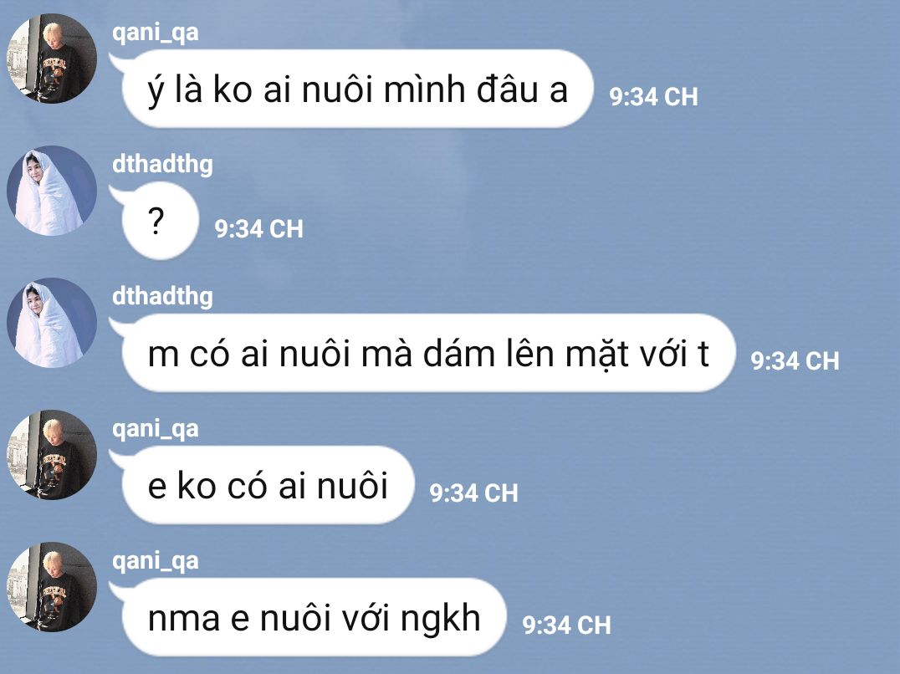The image size is (900, 674).
Task: Open first qani_qa profile avatar
Action: (x=52, y=59)
